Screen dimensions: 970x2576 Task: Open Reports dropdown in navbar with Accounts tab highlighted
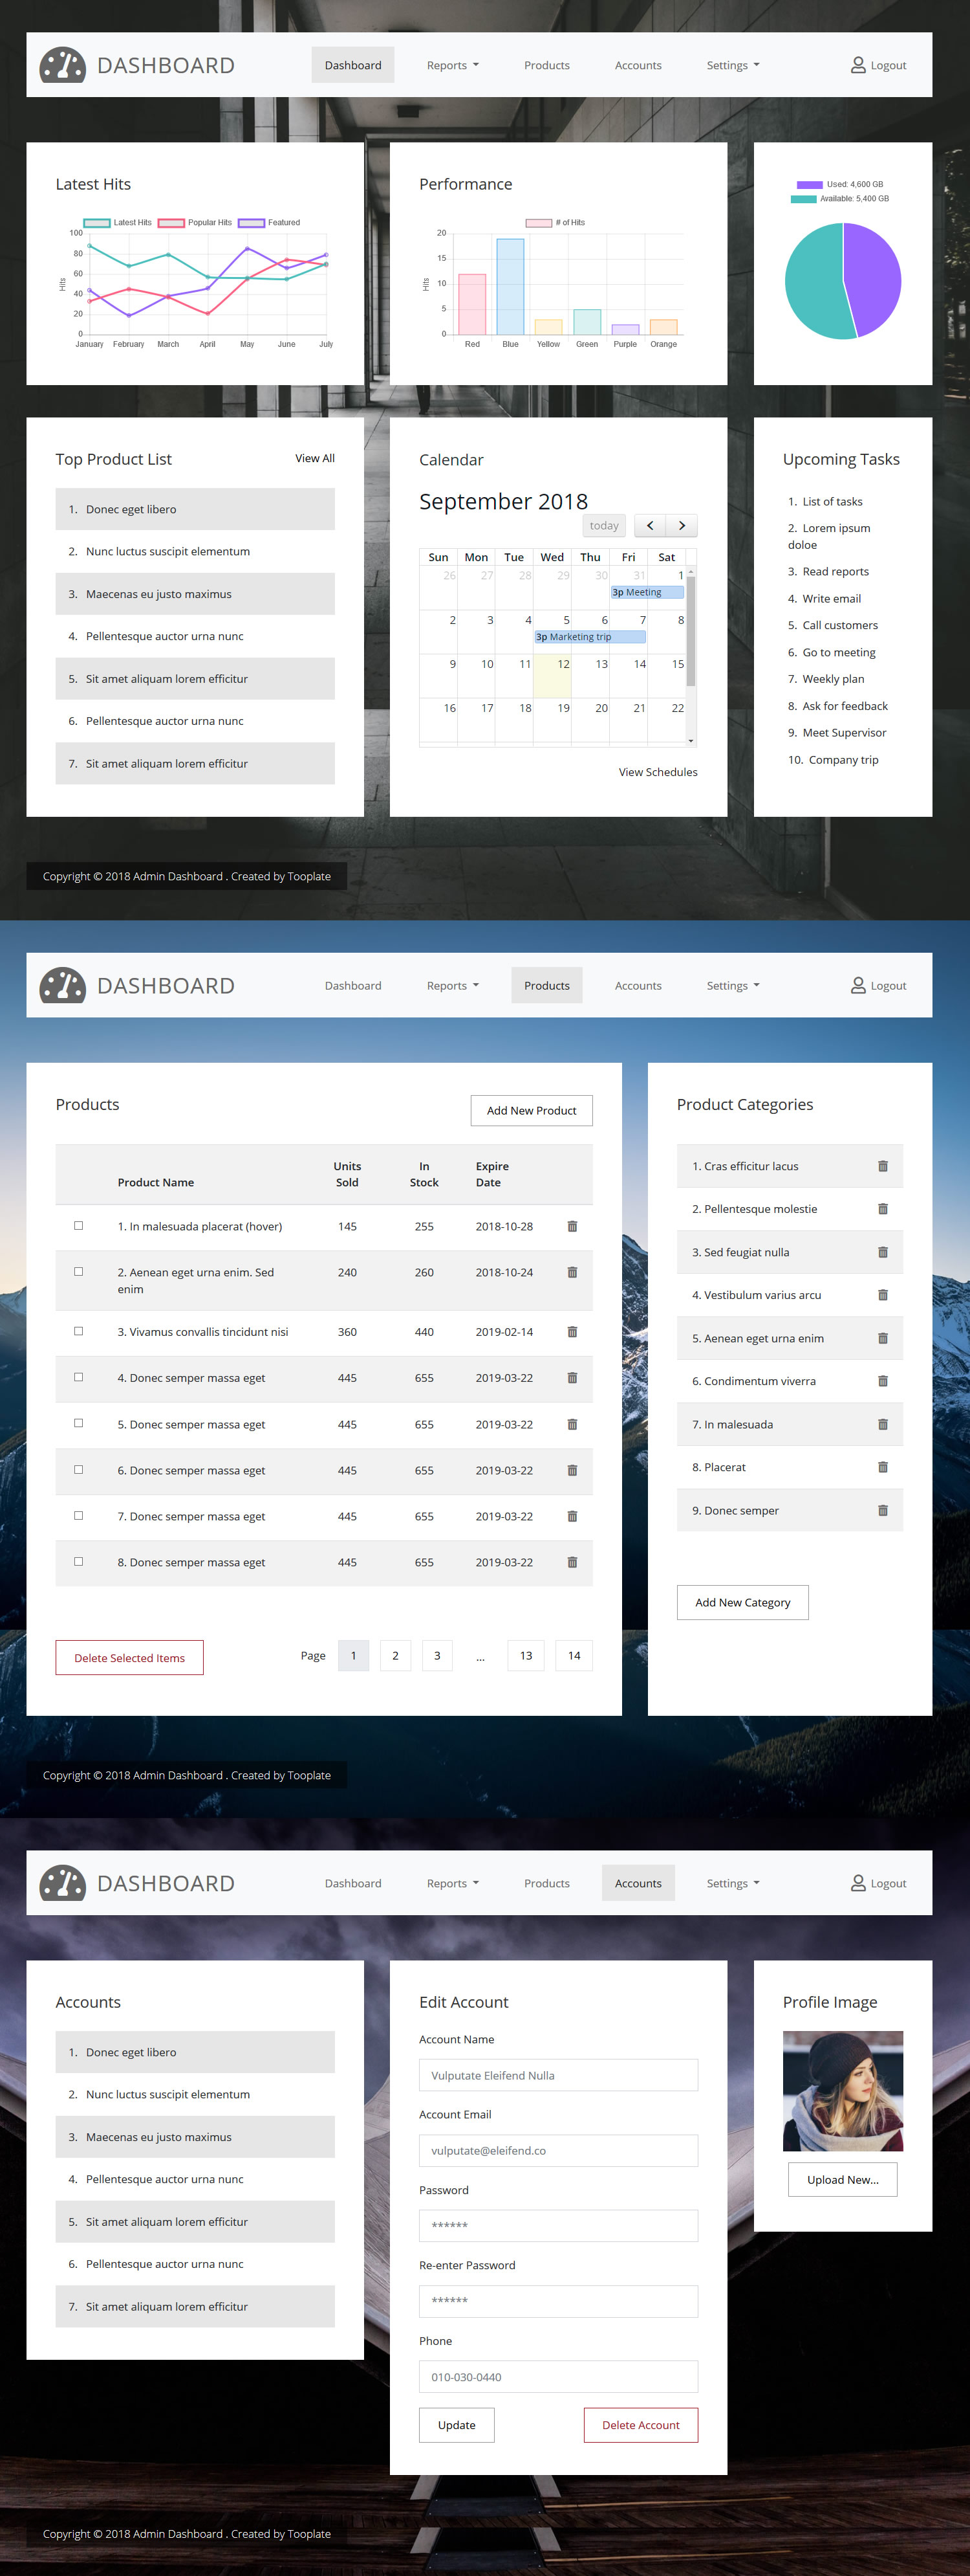453,1883
